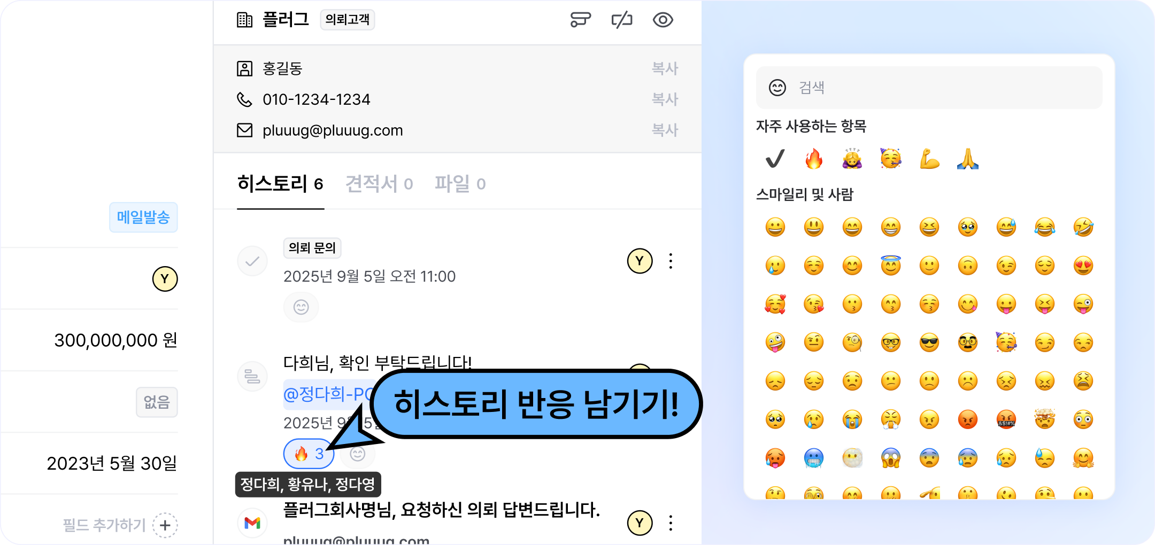
Task: Click the unlink icon in header
Action: 622,20
